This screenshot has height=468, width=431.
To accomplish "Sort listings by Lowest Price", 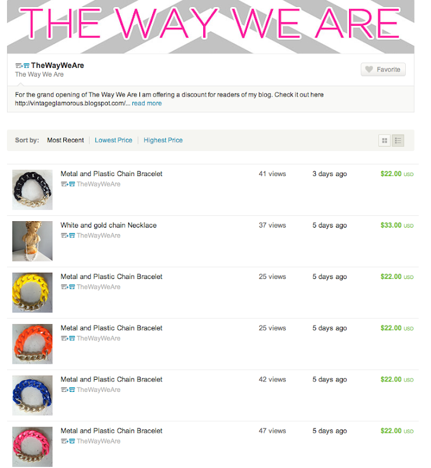I will tap(114, 140).
